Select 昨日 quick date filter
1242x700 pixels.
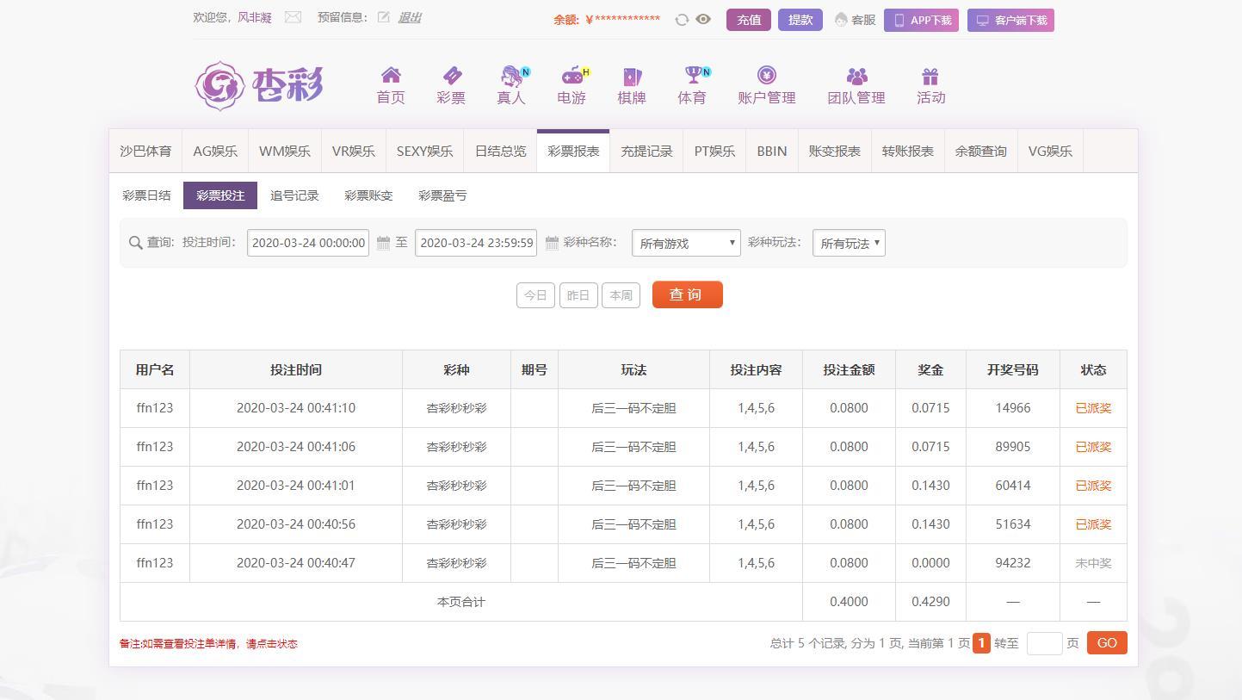coord(578,295)
